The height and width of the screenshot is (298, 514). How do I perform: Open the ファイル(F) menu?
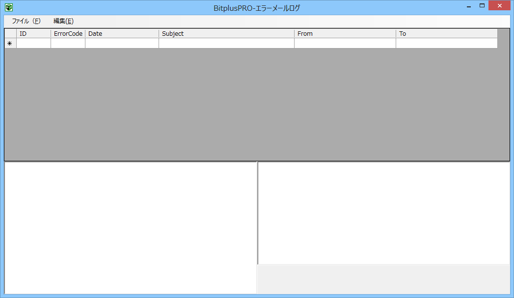[x=26, y=21]
